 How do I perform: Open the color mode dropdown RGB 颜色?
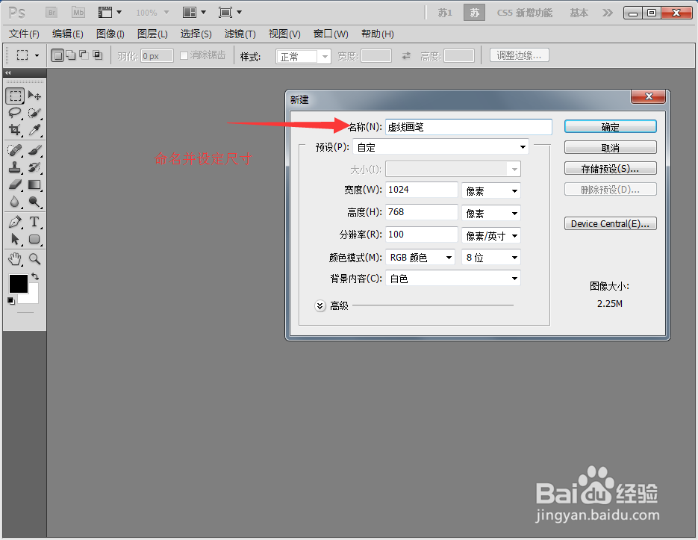pyautogui.click(x=420, y=257)
